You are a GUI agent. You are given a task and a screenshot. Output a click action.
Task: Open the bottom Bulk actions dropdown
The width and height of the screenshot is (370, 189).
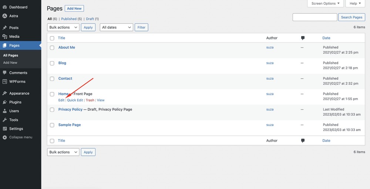(x=63, y=152)
